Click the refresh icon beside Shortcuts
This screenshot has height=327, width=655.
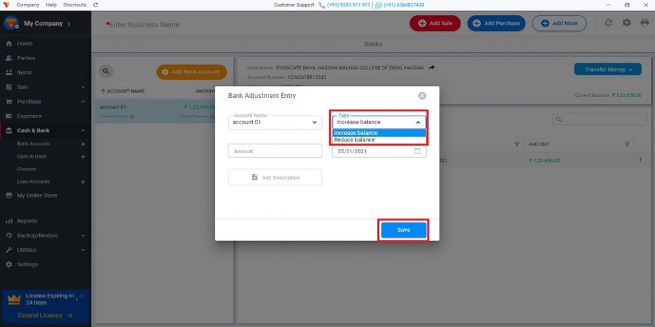pyautogui.click(x=96, y=5)
